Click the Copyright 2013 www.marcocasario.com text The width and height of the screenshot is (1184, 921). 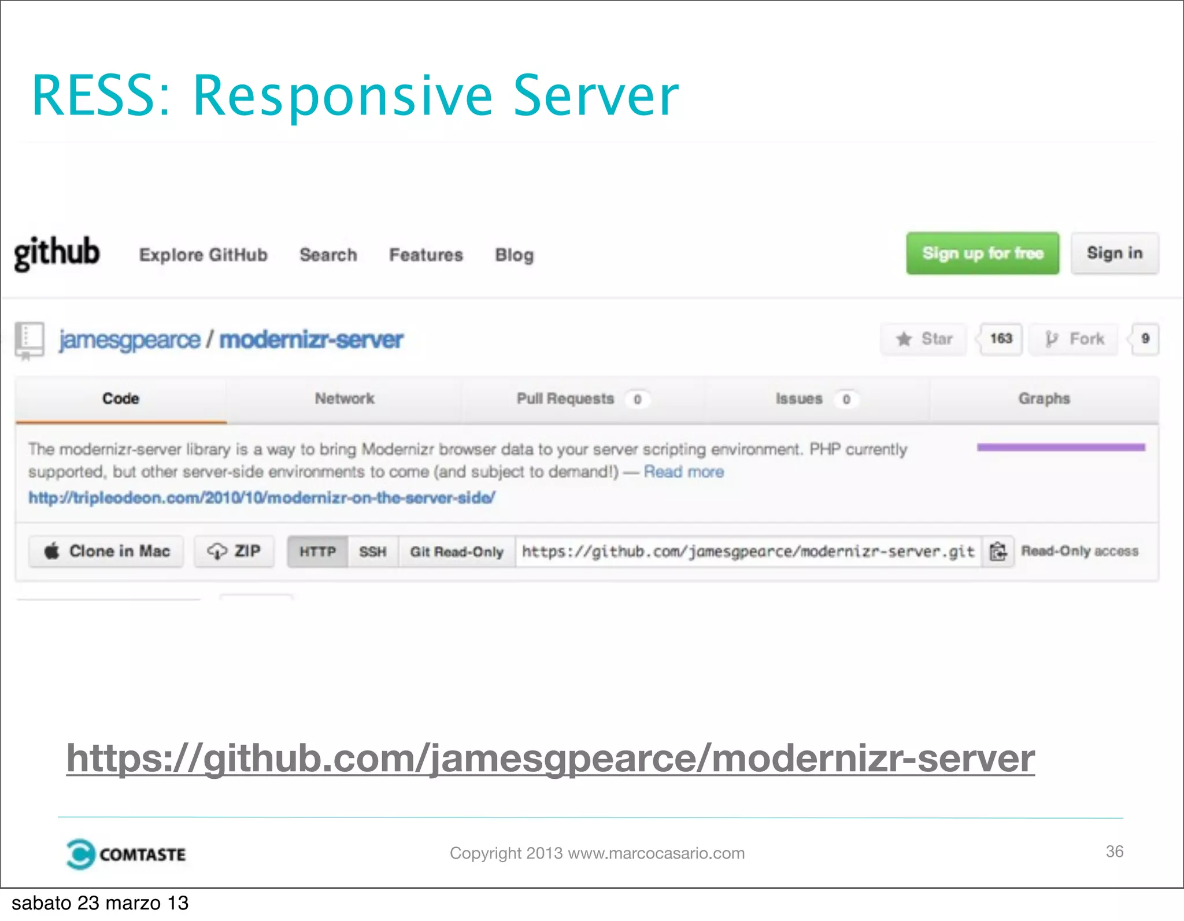point(597,853)
